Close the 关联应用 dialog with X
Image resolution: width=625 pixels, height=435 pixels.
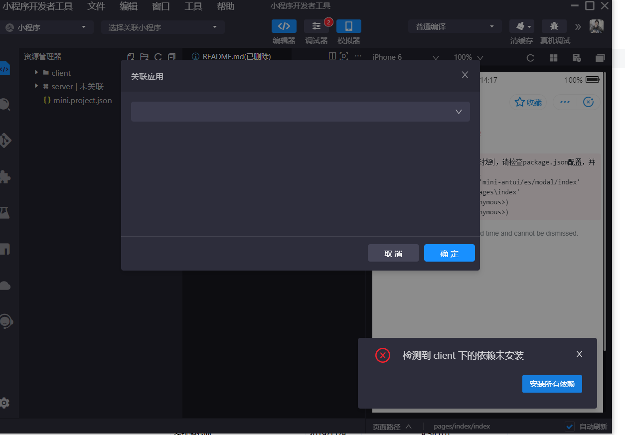click(x=465, y=75)
